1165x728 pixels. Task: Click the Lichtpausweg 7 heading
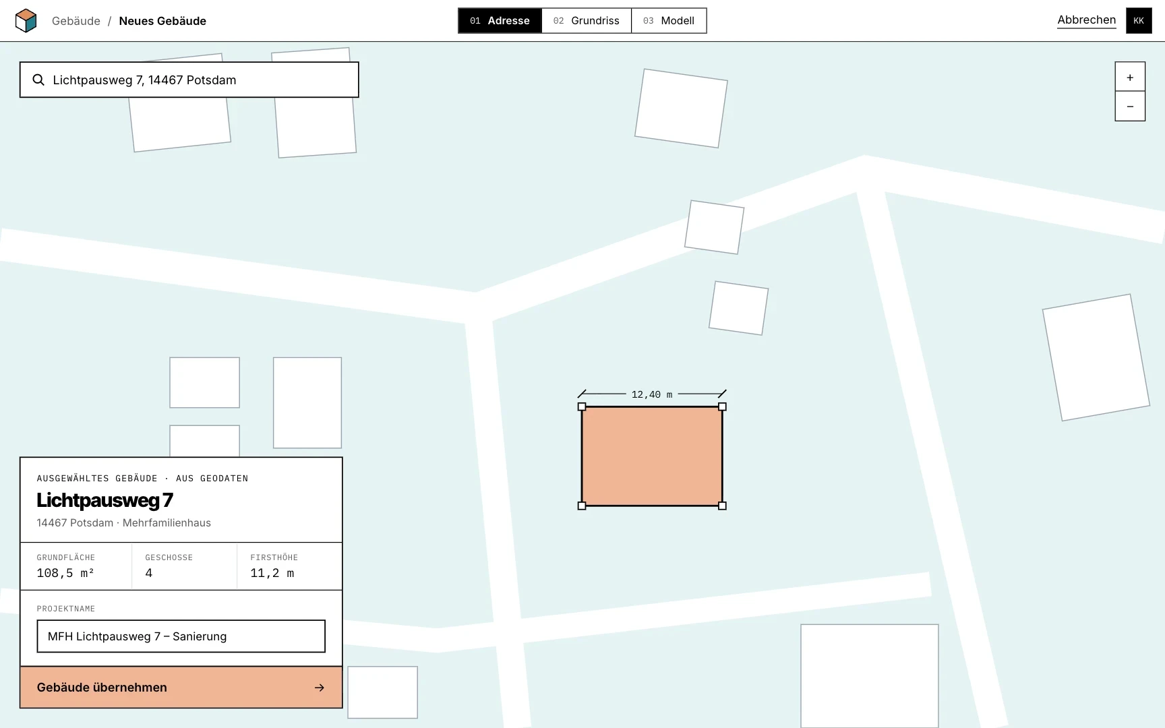[x=105, y=500]
